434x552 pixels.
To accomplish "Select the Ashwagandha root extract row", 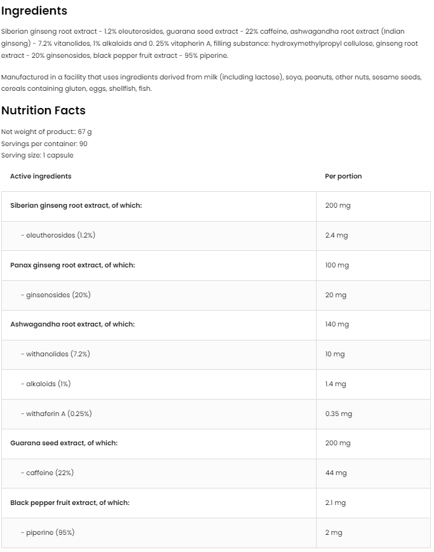I will 72,324.
